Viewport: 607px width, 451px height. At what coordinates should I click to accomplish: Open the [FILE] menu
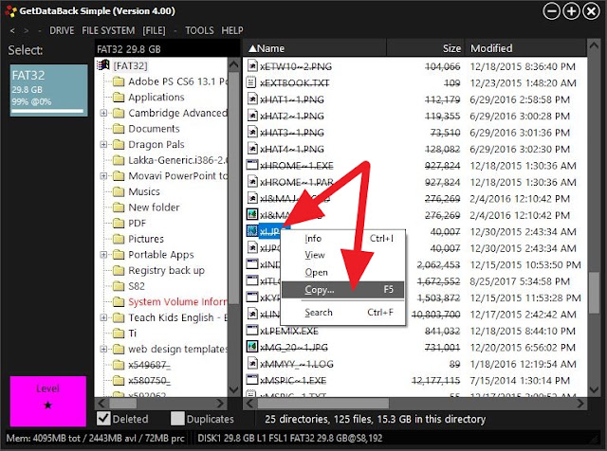coord(154,30)
